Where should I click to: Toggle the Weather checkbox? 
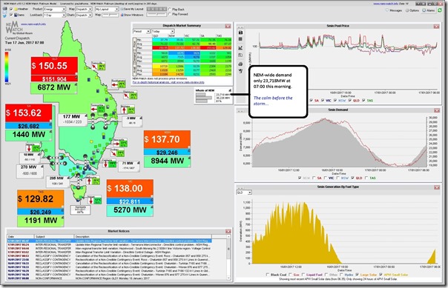tap(11, 9)
